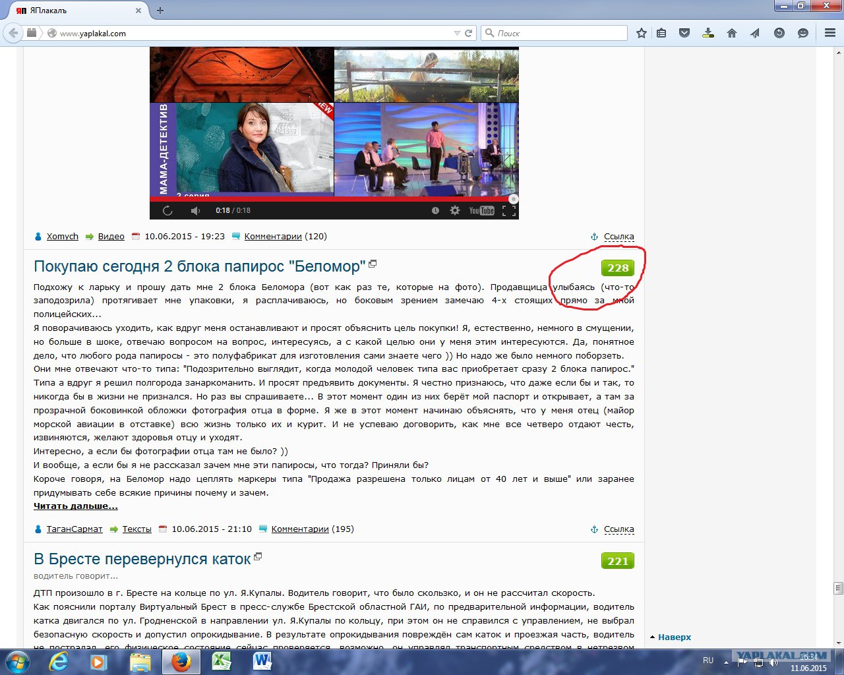
Task: Click the paper plane toolbar icon
Action: [x=755, y=33]
